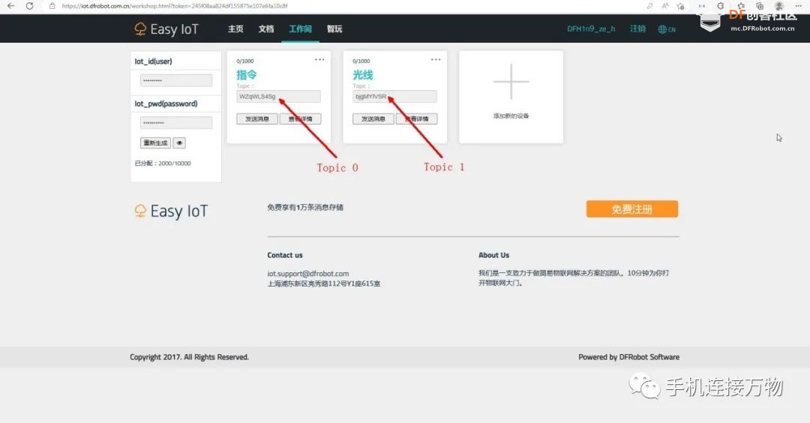Image resolution: width=810 pixels, height=423 pixels.
Task: Switch language with globe CN icon
Action: click(667, 29)
